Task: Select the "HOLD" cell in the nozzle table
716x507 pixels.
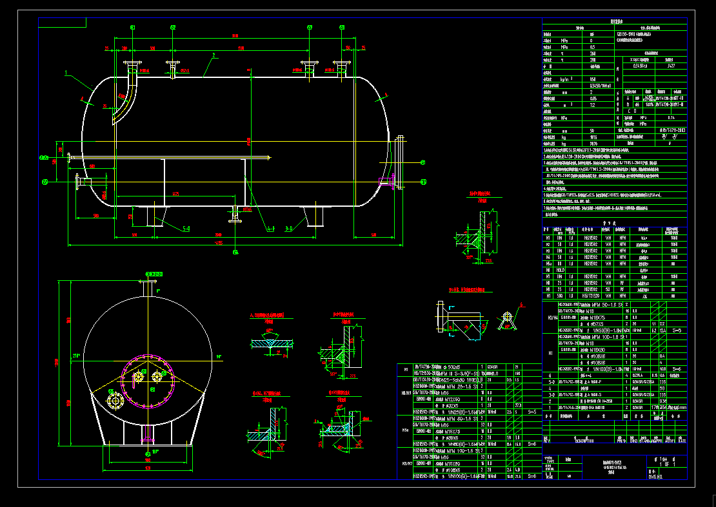Action: click(560, 270)
